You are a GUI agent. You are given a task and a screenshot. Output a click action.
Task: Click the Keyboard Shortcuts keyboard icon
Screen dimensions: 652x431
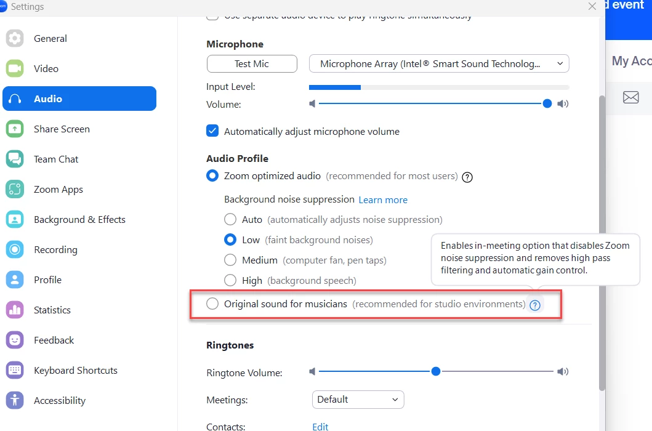click(15, 370)
